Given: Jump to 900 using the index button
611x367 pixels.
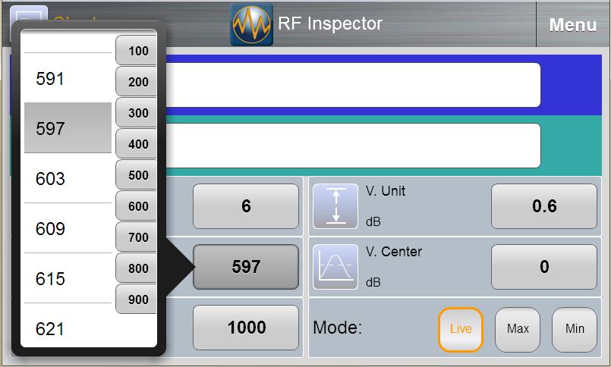Looking at the screenshot, I should pos(137,300).
